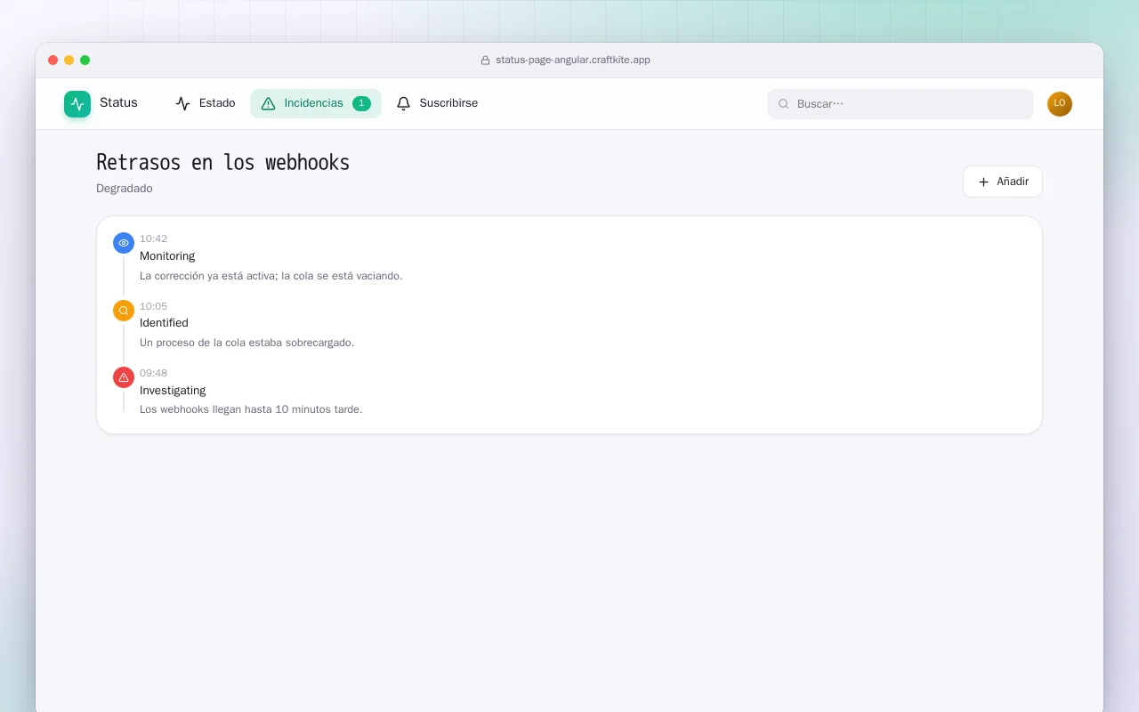Click the green Status logo icon
1139x712 pixels.
(x=77, y=104)
